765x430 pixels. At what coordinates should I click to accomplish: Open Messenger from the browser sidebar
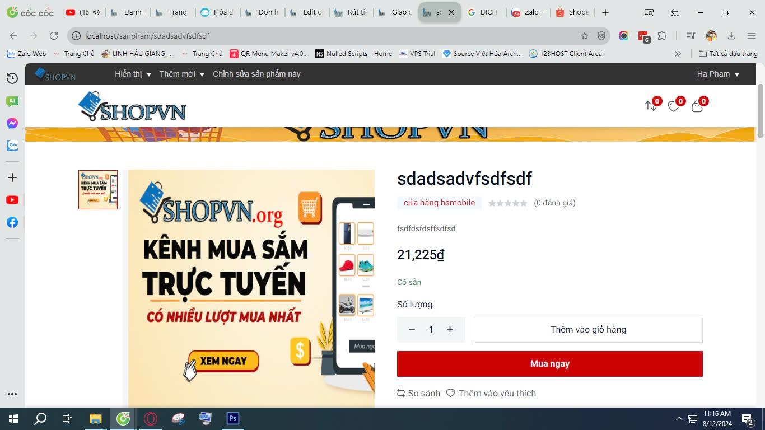[12, 123]
